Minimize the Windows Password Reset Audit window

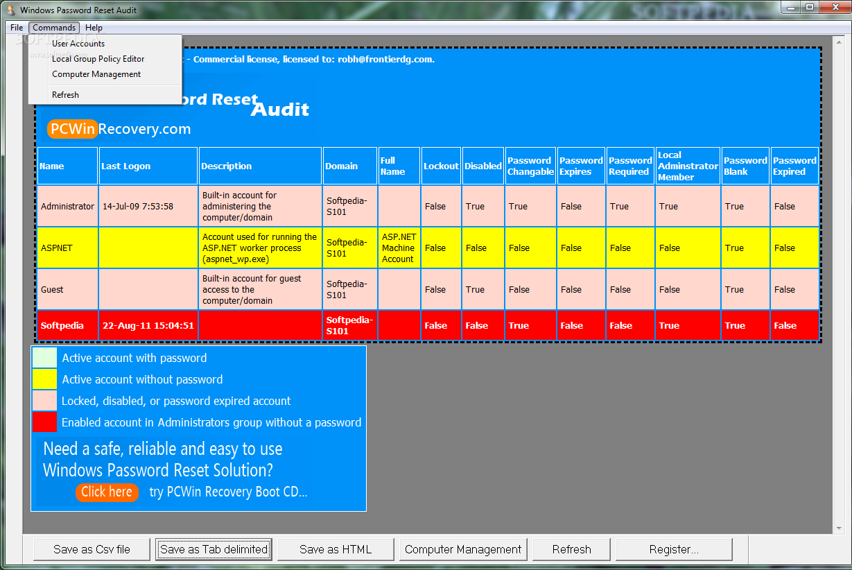[792, 6]
